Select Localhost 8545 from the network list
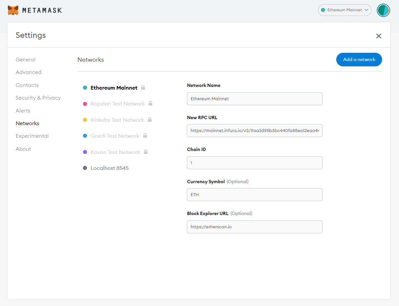Viewport: 399px width, 306px height. click(x=110, y=168)
